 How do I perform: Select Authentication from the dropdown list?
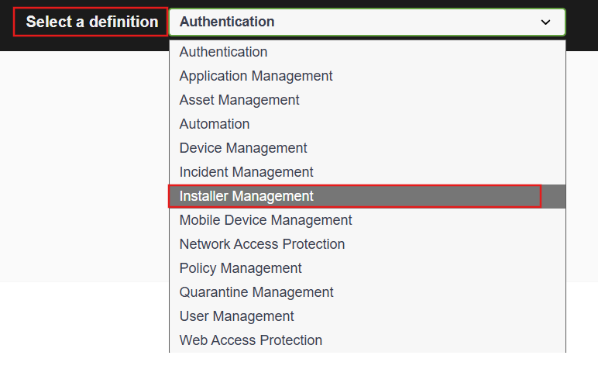[x=223, y=52]
